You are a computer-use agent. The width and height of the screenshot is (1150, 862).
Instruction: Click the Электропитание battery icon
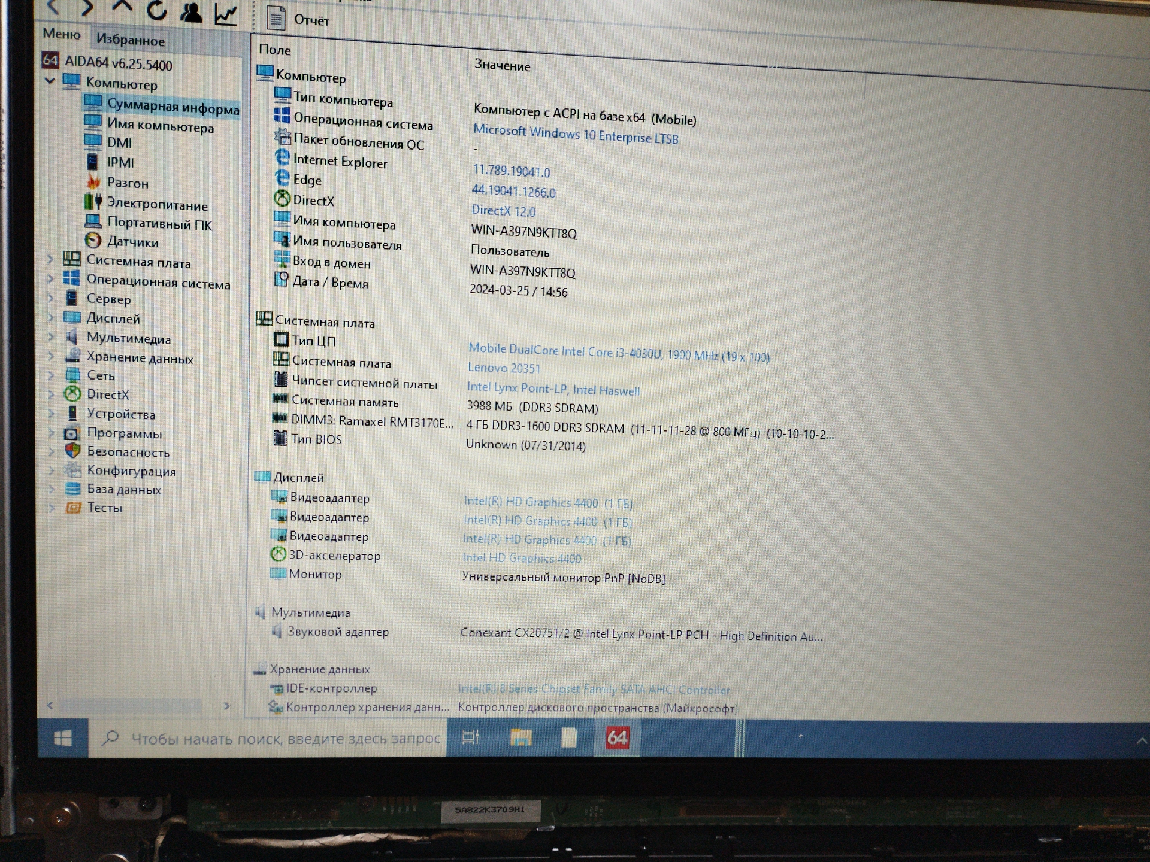tap(93, 201)
